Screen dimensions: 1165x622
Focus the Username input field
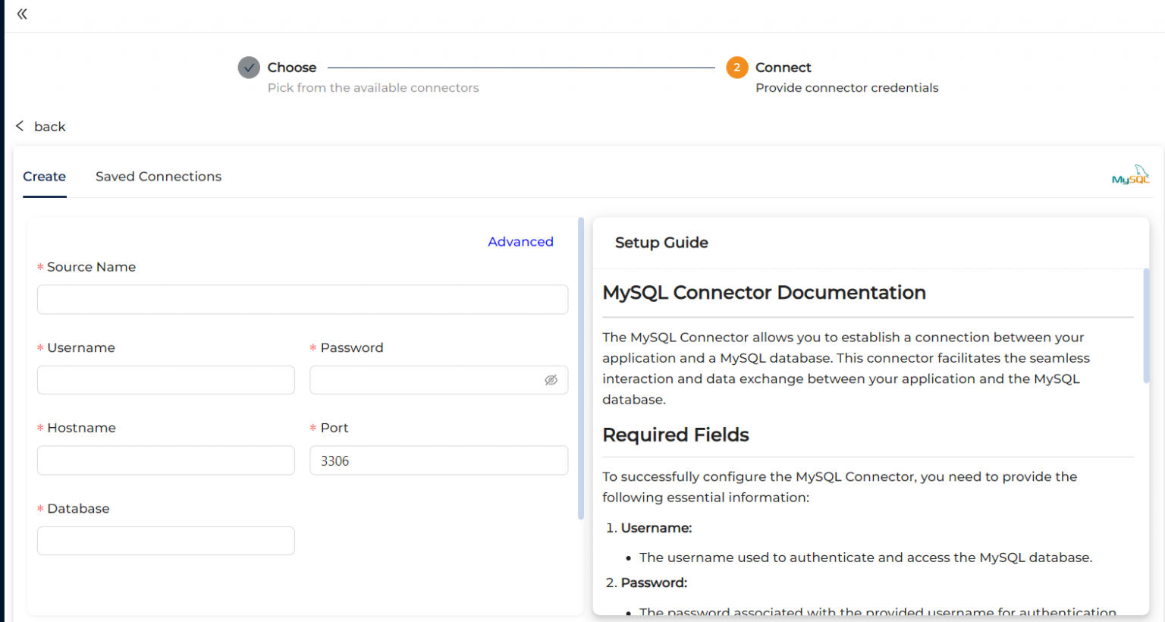165,379
